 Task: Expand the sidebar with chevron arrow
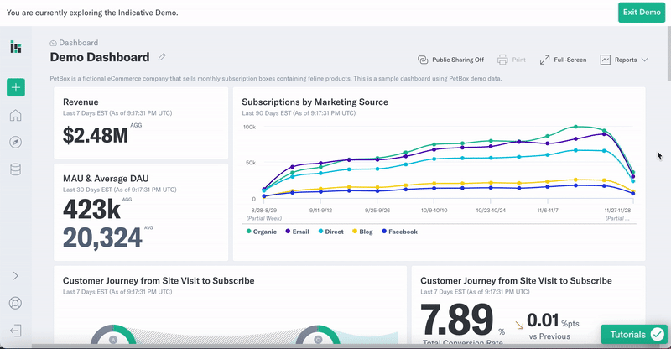coord(15,276)
